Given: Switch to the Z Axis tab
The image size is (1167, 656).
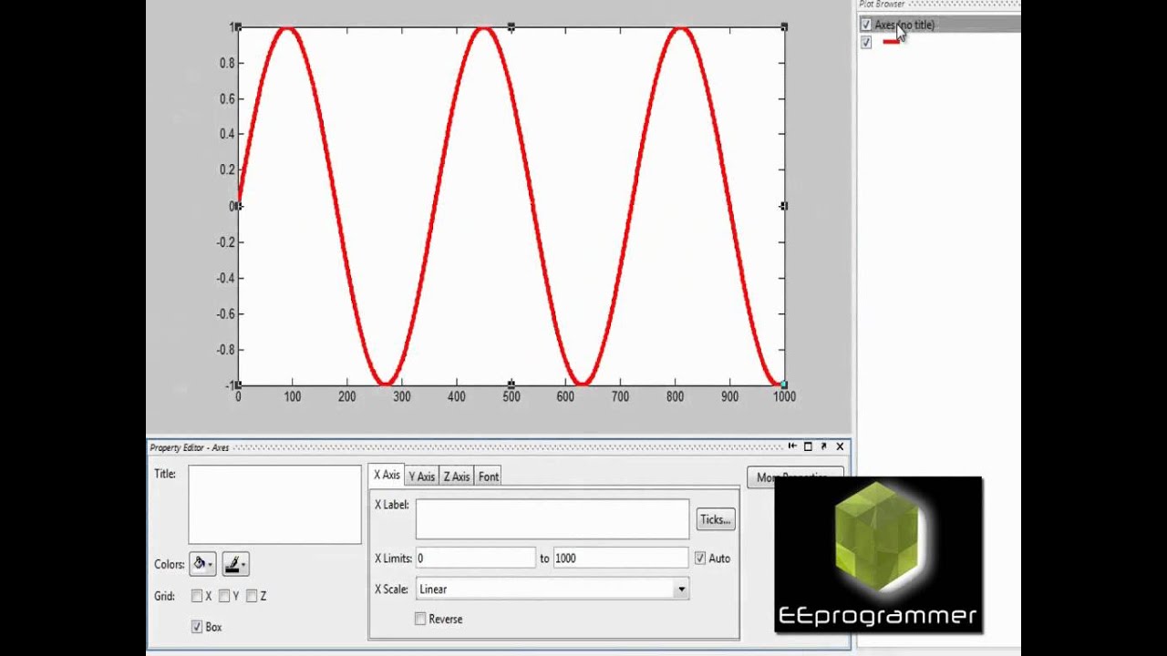Looking at the screenshot, I should click(457, 477).
